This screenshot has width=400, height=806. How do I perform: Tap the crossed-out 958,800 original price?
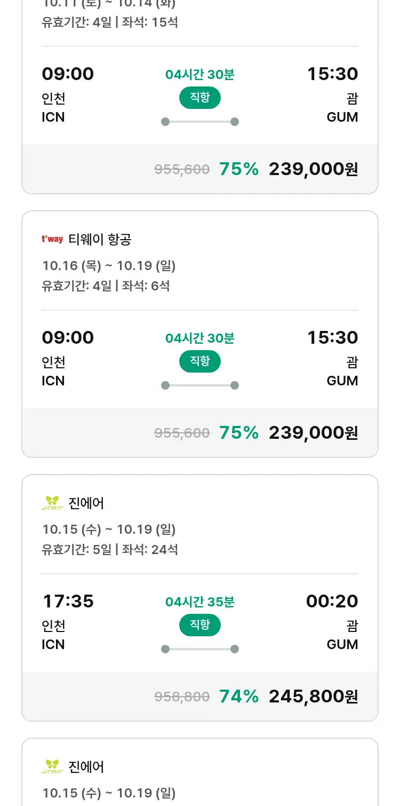(x=182, y=697)
